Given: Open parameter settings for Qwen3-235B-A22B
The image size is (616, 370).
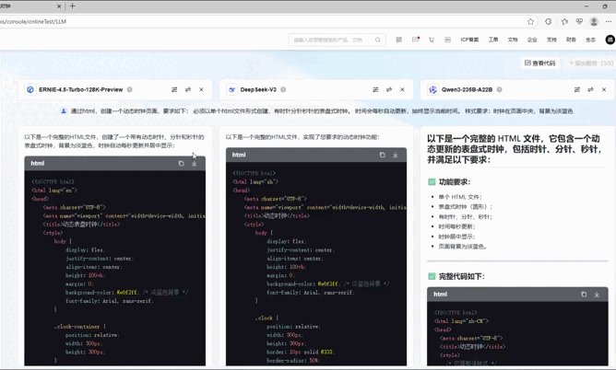Looking at the screenshot, I should click(x=577, y=90).
